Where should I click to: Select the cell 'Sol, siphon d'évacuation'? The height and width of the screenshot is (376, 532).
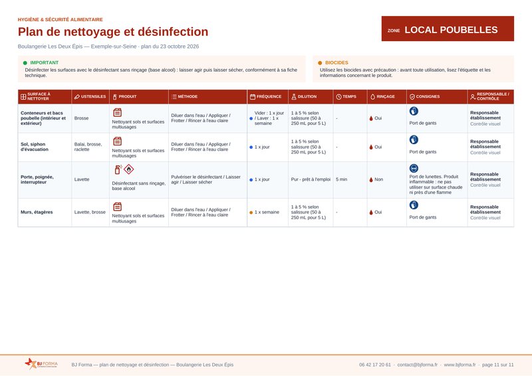tap(45, 147)
